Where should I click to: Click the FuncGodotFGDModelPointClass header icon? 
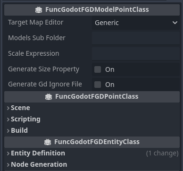click(39, 10)
